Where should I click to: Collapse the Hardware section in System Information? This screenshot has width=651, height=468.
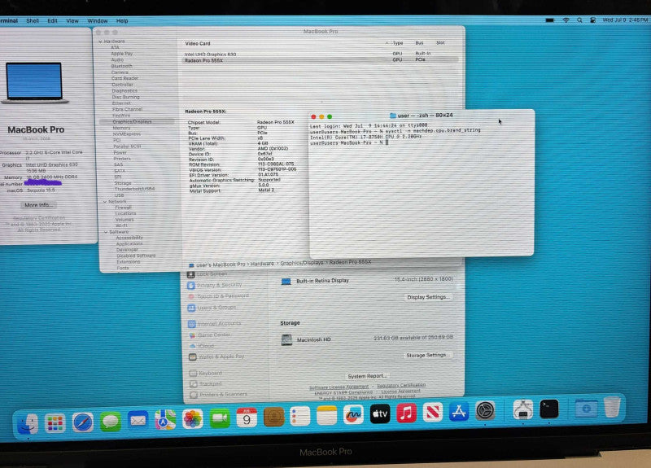pyautogui.click(x=100, y=42)
